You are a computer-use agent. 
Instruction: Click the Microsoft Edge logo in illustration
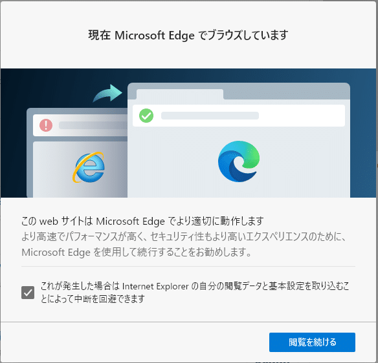point(239,161)
